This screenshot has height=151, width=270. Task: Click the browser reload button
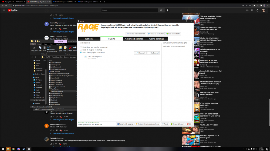pos(9,5)
